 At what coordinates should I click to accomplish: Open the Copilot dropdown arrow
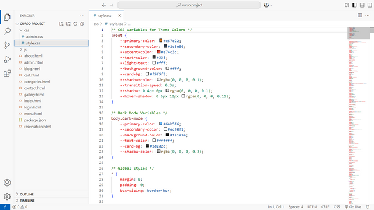(271, 5)
